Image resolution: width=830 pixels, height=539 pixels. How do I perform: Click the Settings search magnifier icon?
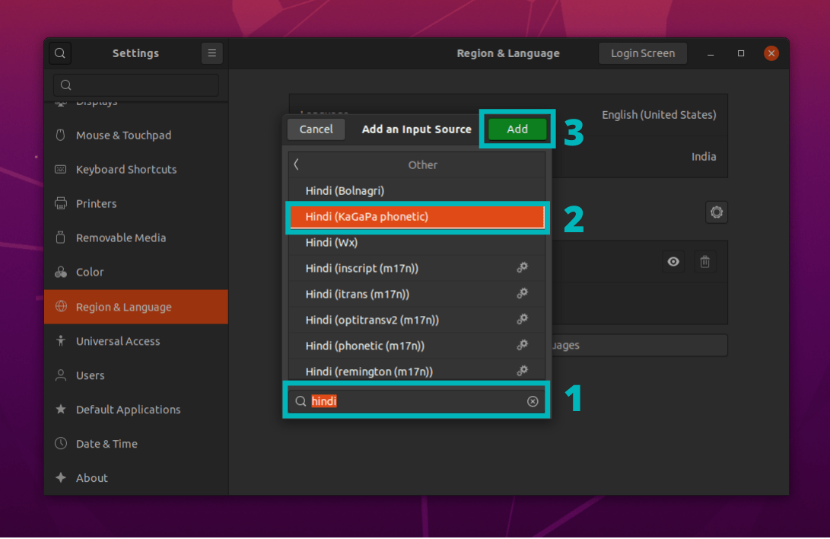60,53
